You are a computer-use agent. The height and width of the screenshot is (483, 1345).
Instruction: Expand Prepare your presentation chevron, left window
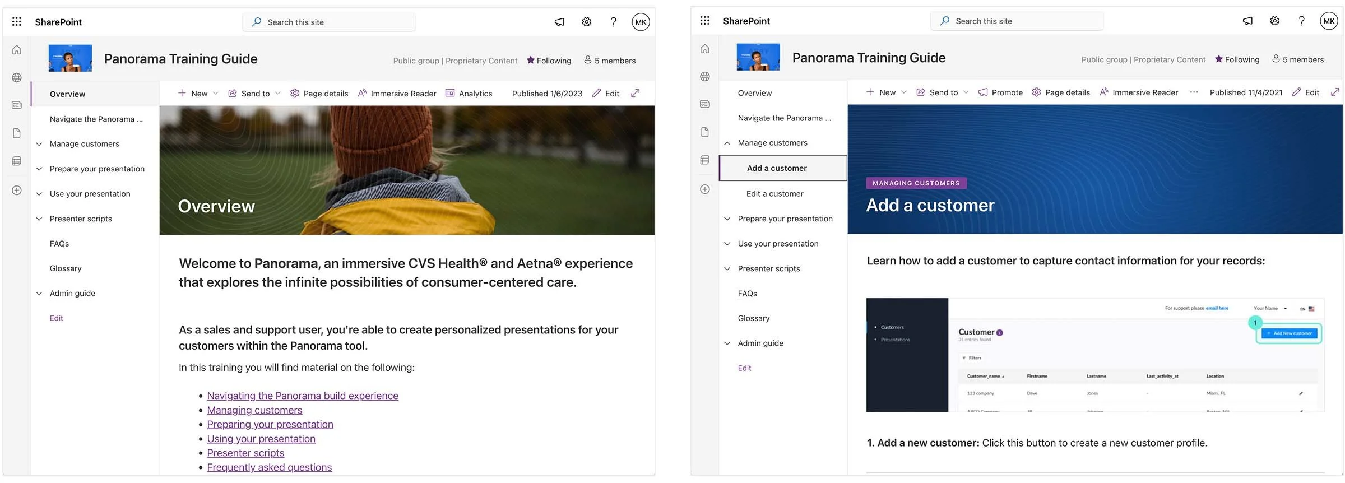pos(39,169)
